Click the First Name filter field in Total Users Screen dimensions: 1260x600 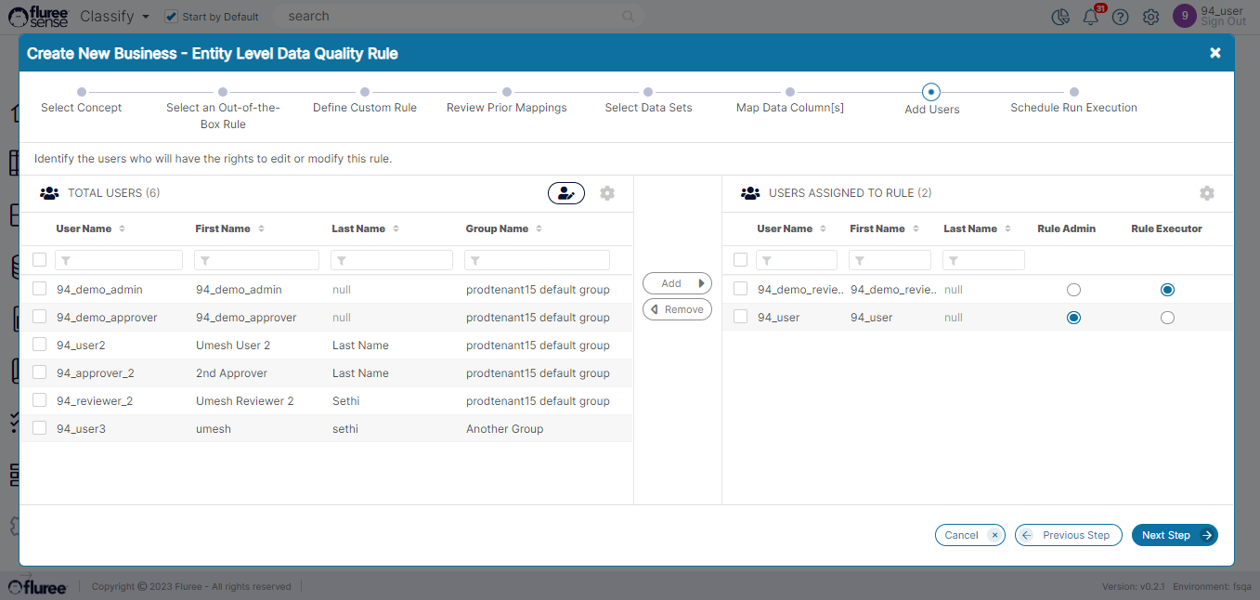(x=256, y=260)
